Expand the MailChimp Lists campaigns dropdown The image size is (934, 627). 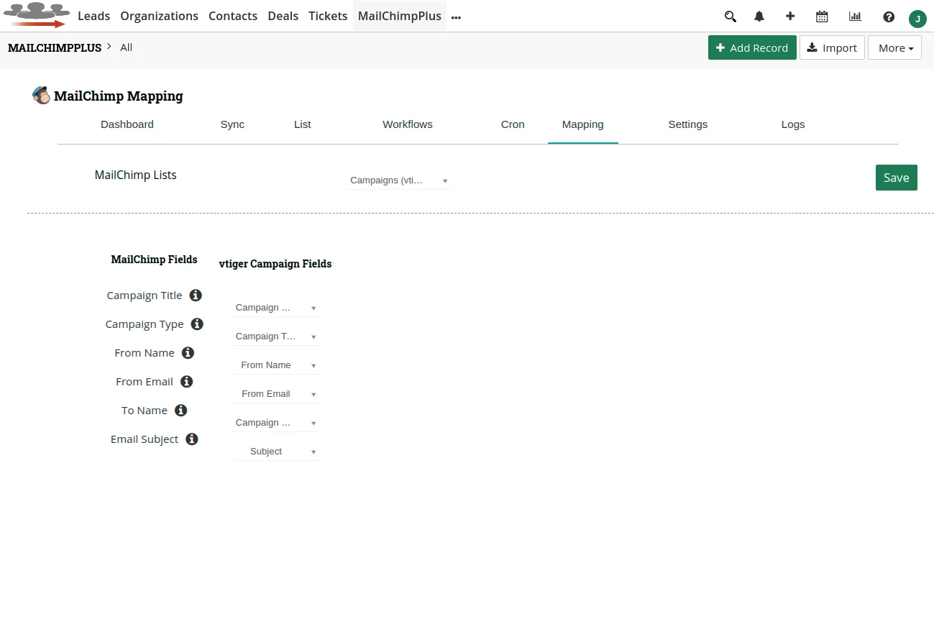coord(398,180)
